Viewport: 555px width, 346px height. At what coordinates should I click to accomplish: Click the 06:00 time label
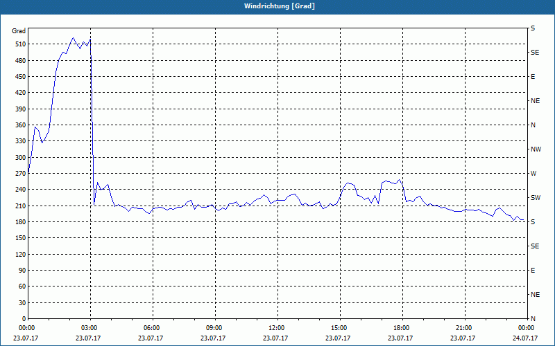(153, 328)
